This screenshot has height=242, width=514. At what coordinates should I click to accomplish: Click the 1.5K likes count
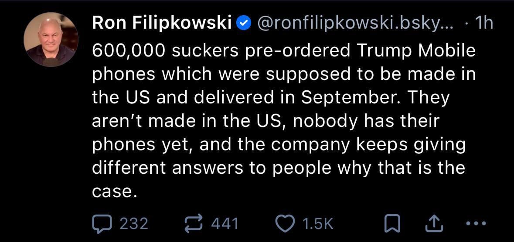(x=317, y=223)
